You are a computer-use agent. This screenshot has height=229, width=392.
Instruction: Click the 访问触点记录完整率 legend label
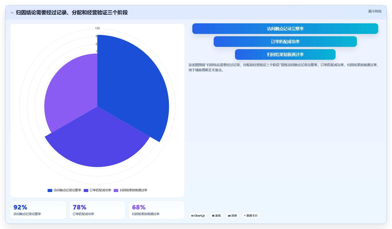(x=67, y=190)
